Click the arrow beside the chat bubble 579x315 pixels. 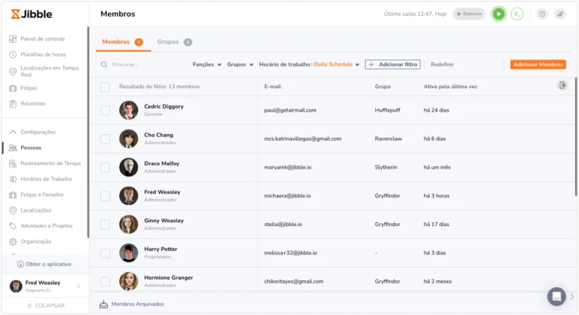[x=572, y=296]
